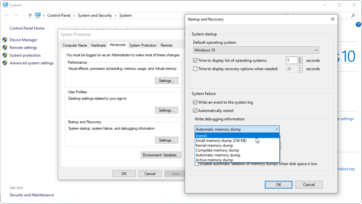Click the shield icon beside Remote settings
Image resolution: width=362 pixels, height=204 pixels.
click(x=5, y=47)
